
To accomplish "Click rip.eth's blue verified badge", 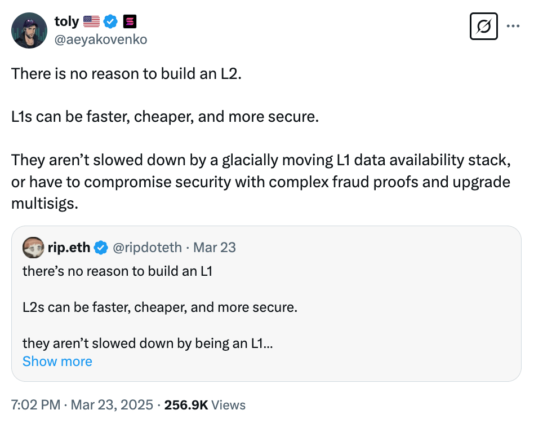I will [101, 248].
